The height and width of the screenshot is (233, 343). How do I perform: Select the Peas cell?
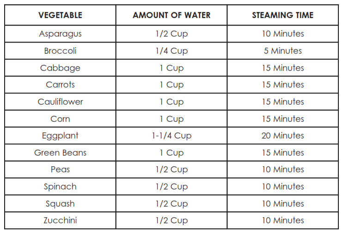coord(61,170)
